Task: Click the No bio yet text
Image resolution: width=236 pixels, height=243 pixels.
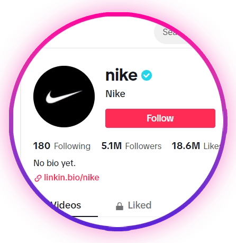Action: (55, 163)
